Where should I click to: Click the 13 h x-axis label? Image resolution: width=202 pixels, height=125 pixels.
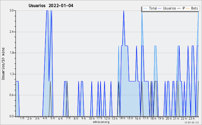pyautogui.click(x=114, y=118)
